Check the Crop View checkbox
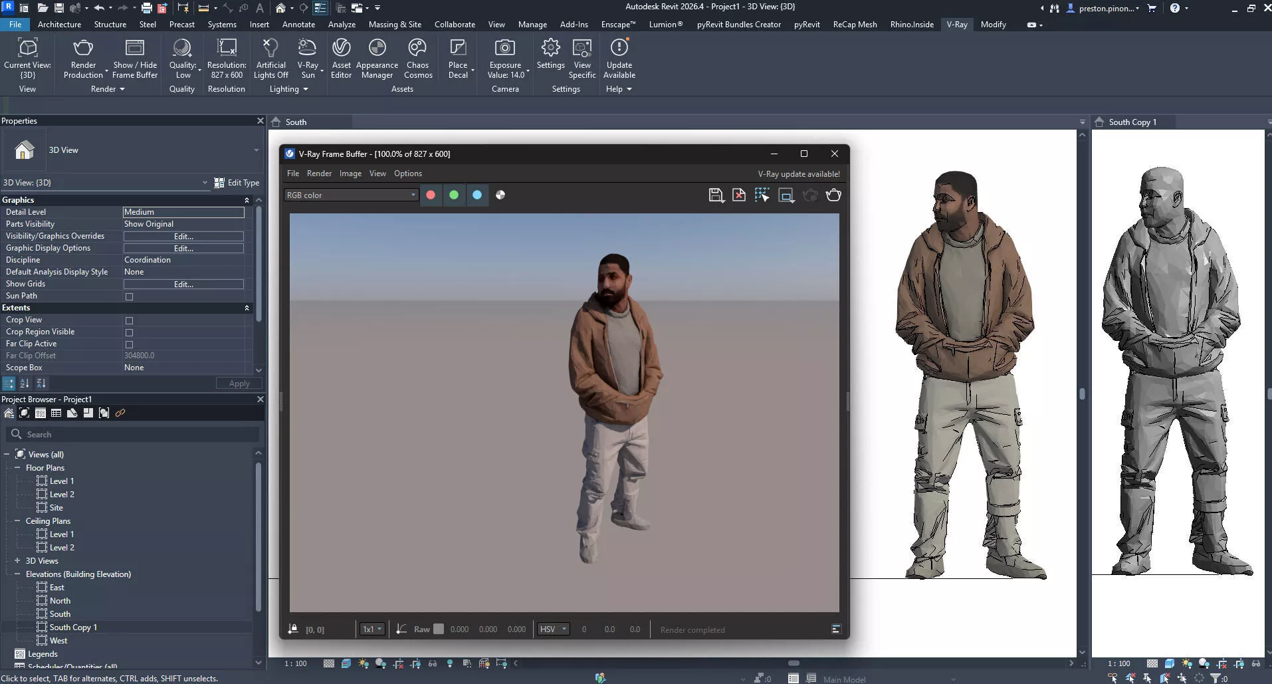Viewport: 1272px width, 684px height. 129,320
